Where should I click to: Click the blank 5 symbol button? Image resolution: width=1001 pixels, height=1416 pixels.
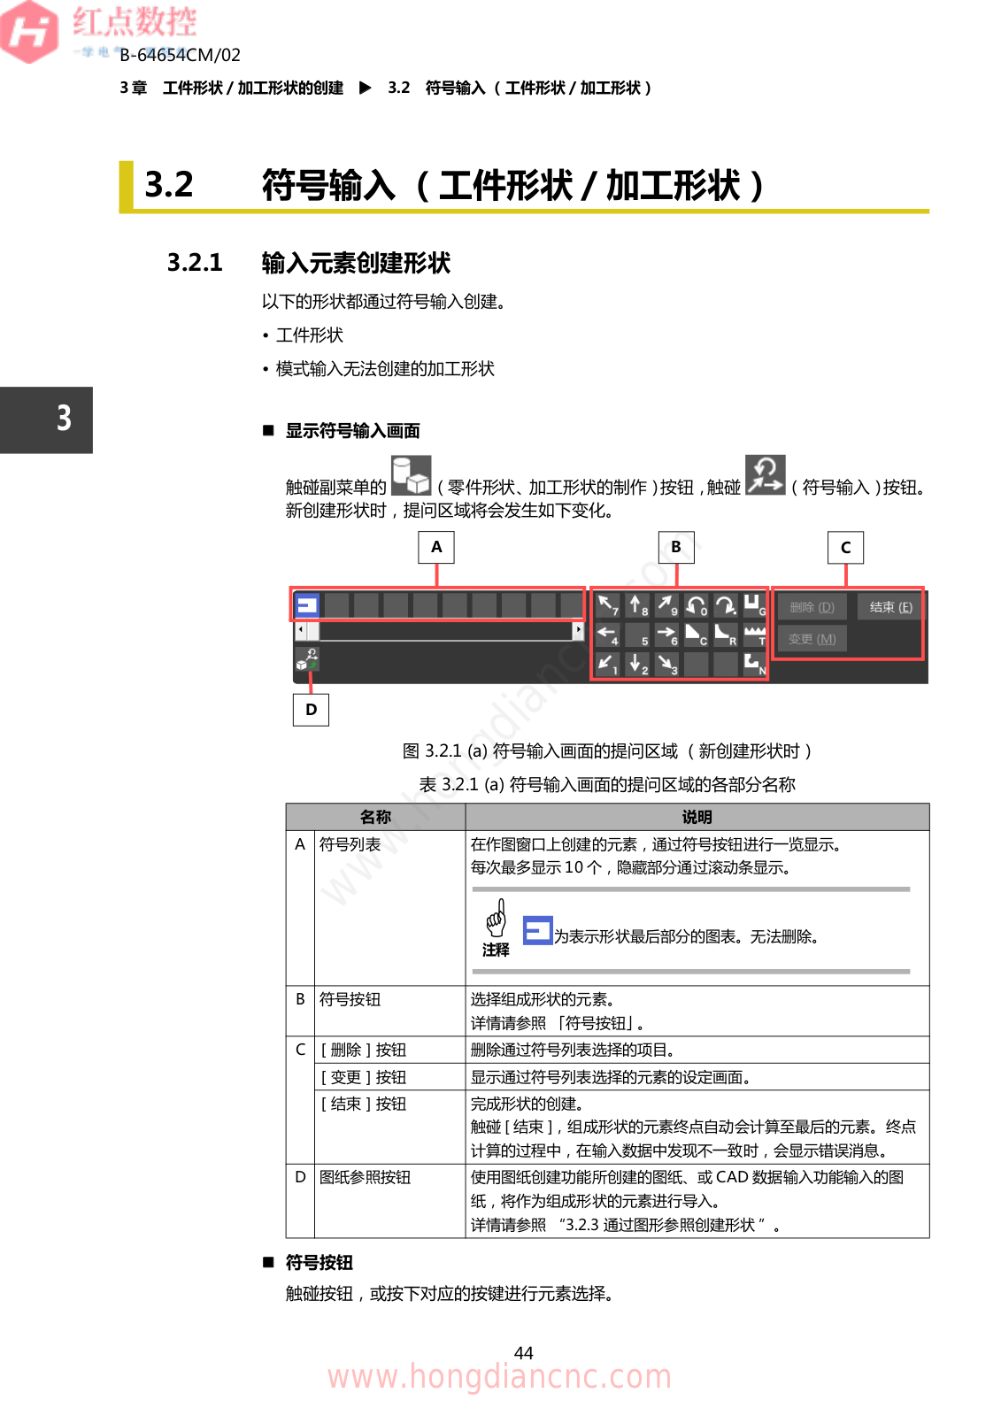pos(637,635)
